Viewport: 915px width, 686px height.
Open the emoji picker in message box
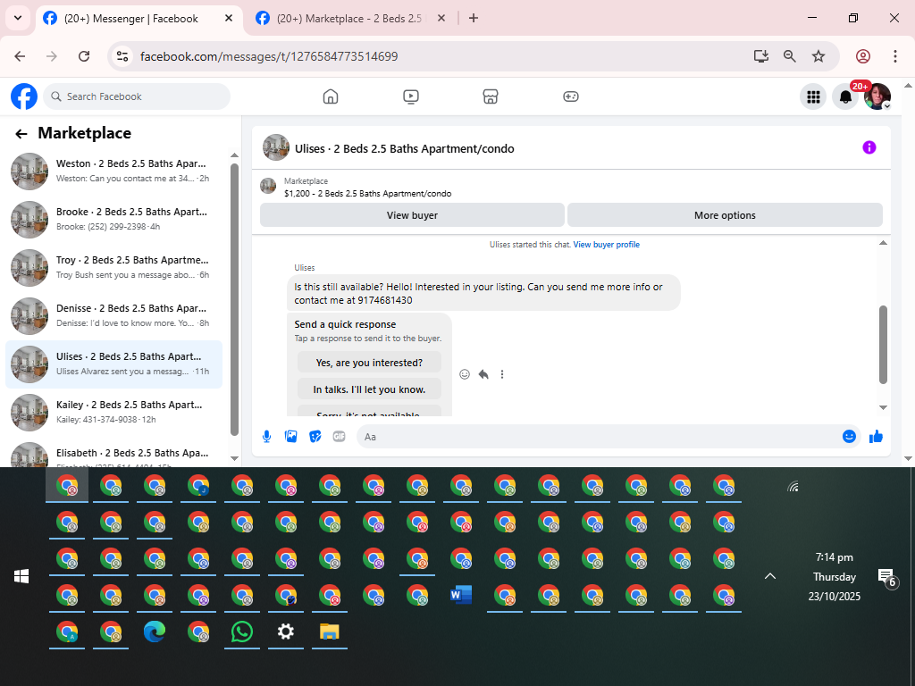click(x=849, y=436)
